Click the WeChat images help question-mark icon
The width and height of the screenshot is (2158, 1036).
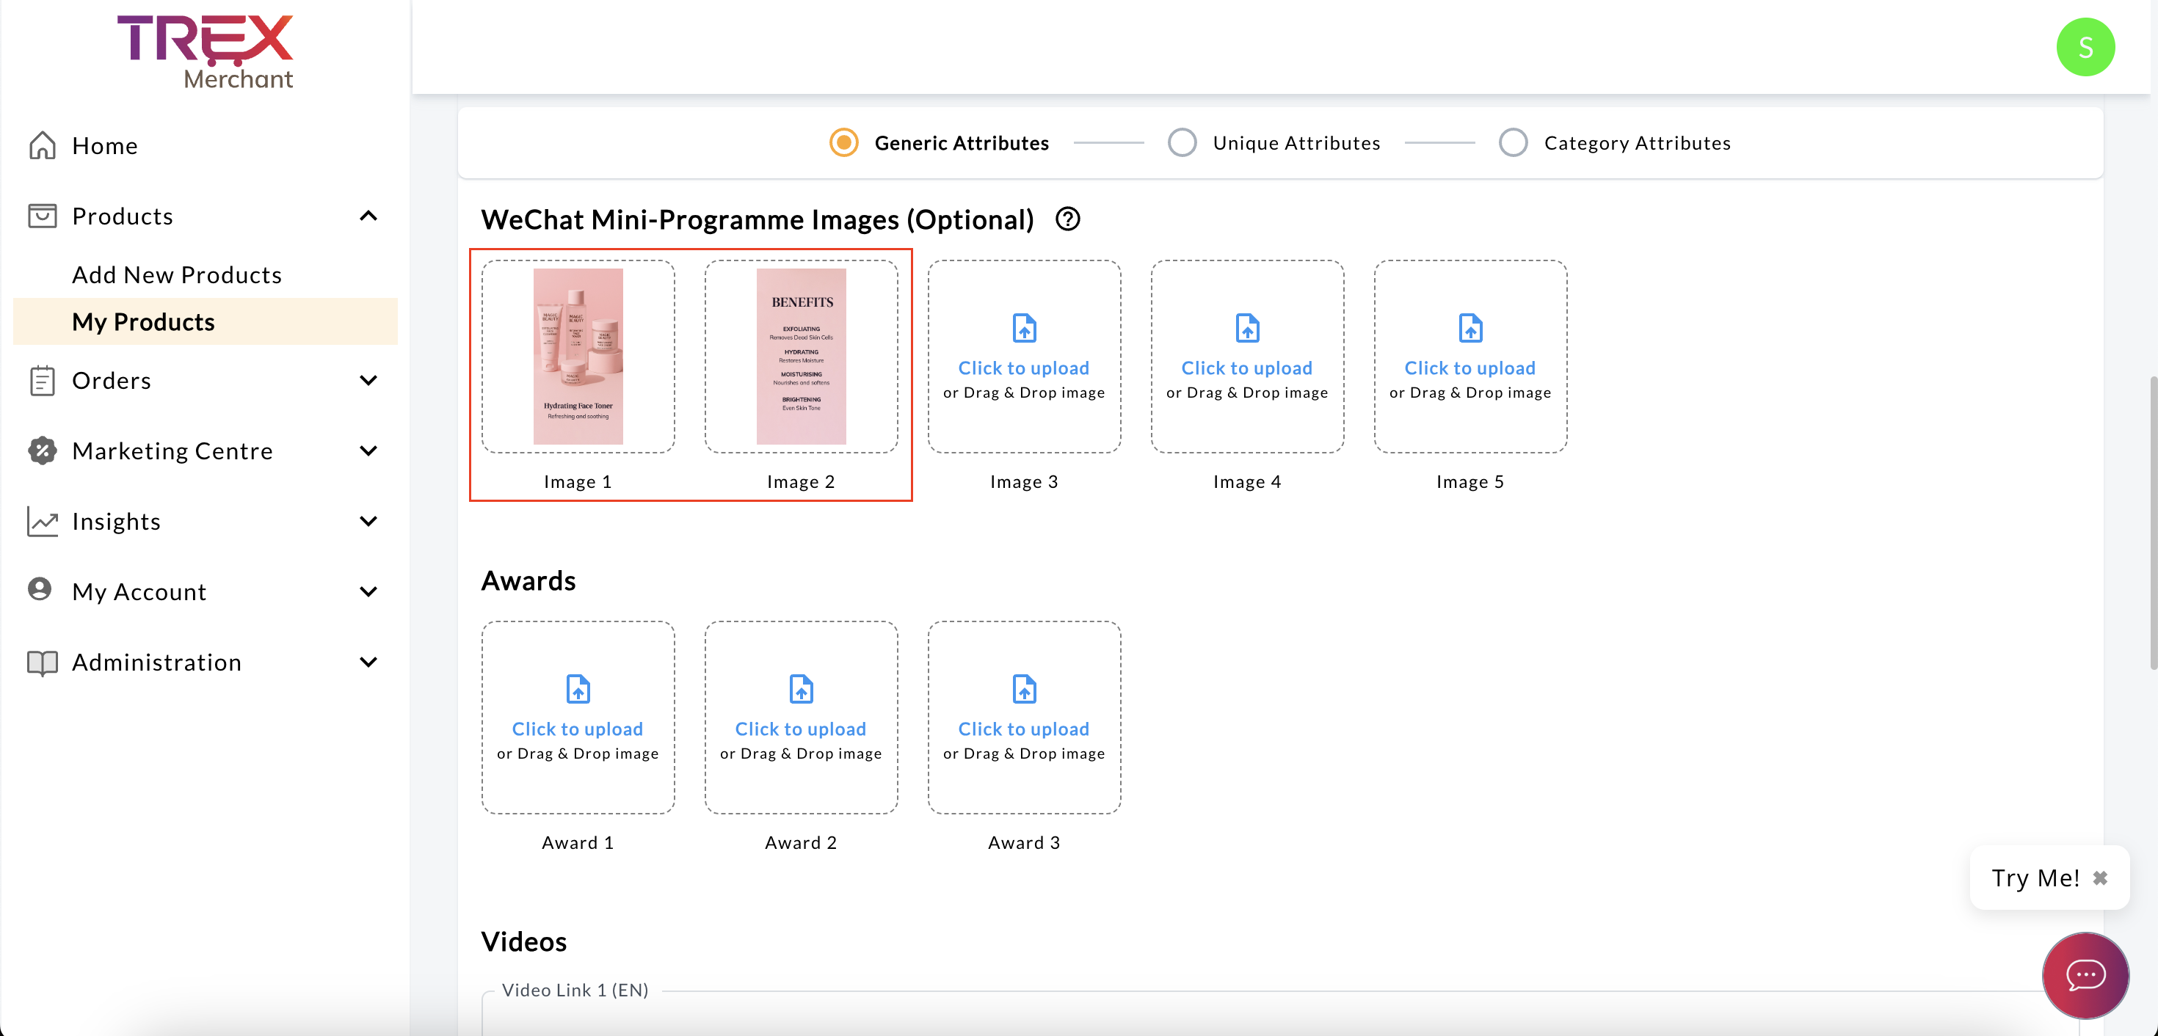pos(1067,219)
